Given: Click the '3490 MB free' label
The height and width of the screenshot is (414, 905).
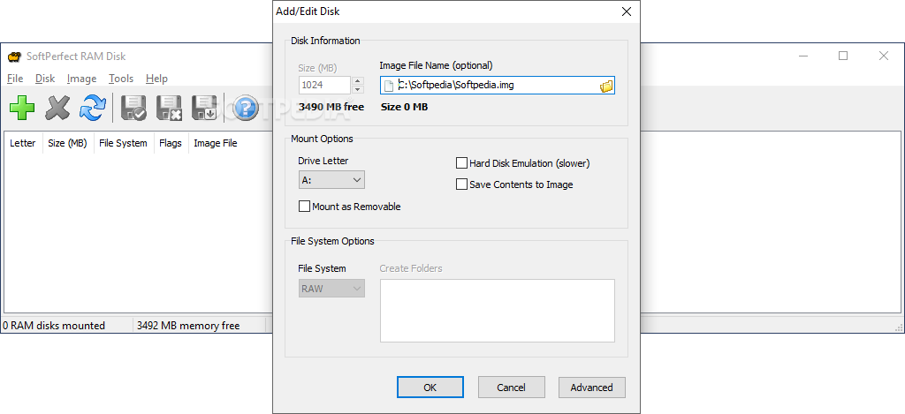Looking at the screenshot, I should [x=331, y=107].
